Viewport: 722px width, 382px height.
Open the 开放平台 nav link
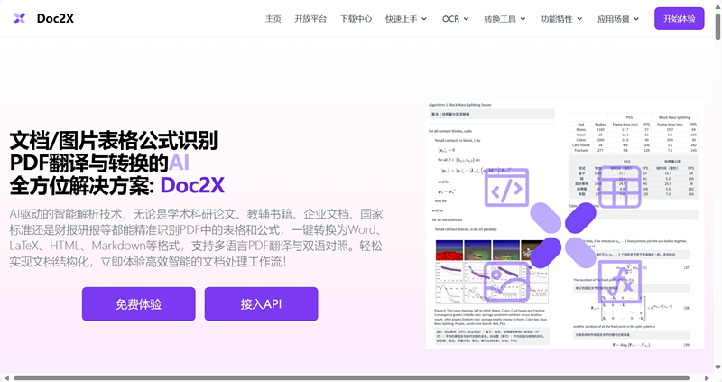point(310,19)
